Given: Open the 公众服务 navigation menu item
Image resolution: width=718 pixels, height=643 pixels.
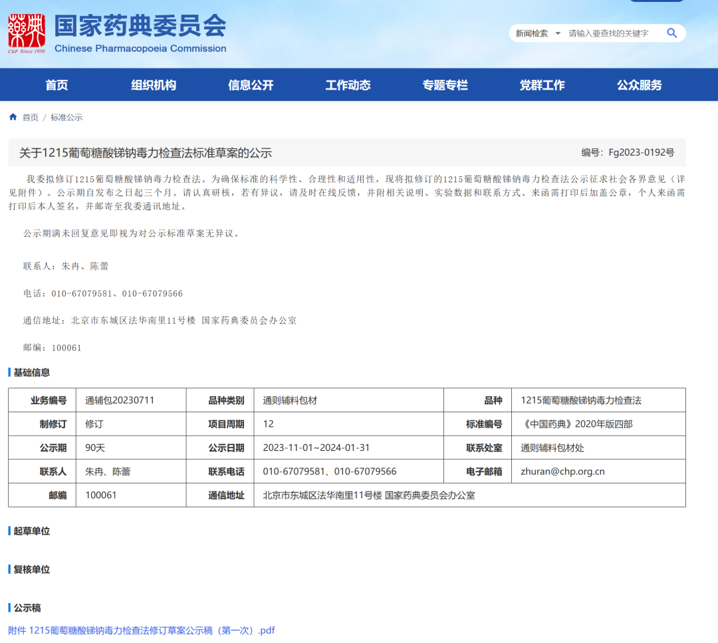Looking at the screenshot, I should pyautogui.click(x=640, y=84).
